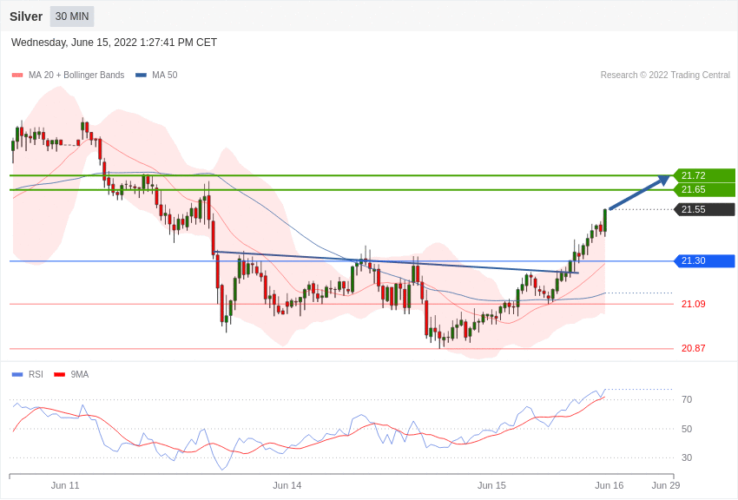
Task: Select the 21.72 resistance price tag
Action: click(x=704, y=175)
